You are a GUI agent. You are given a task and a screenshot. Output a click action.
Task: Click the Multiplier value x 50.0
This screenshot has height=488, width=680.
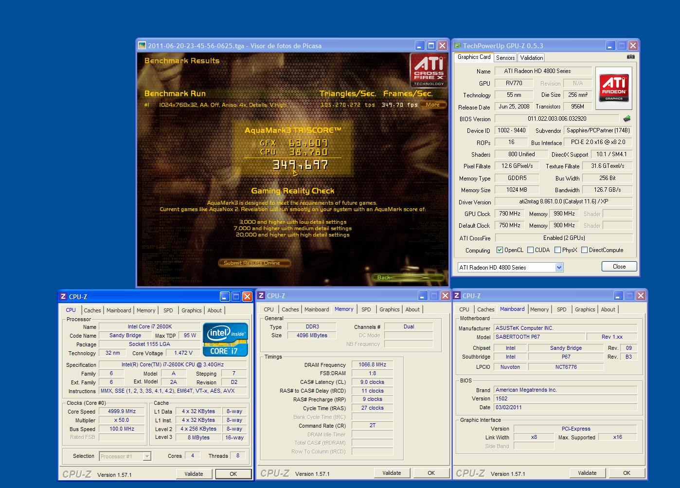pyautogui.click(x=122, y=420)
